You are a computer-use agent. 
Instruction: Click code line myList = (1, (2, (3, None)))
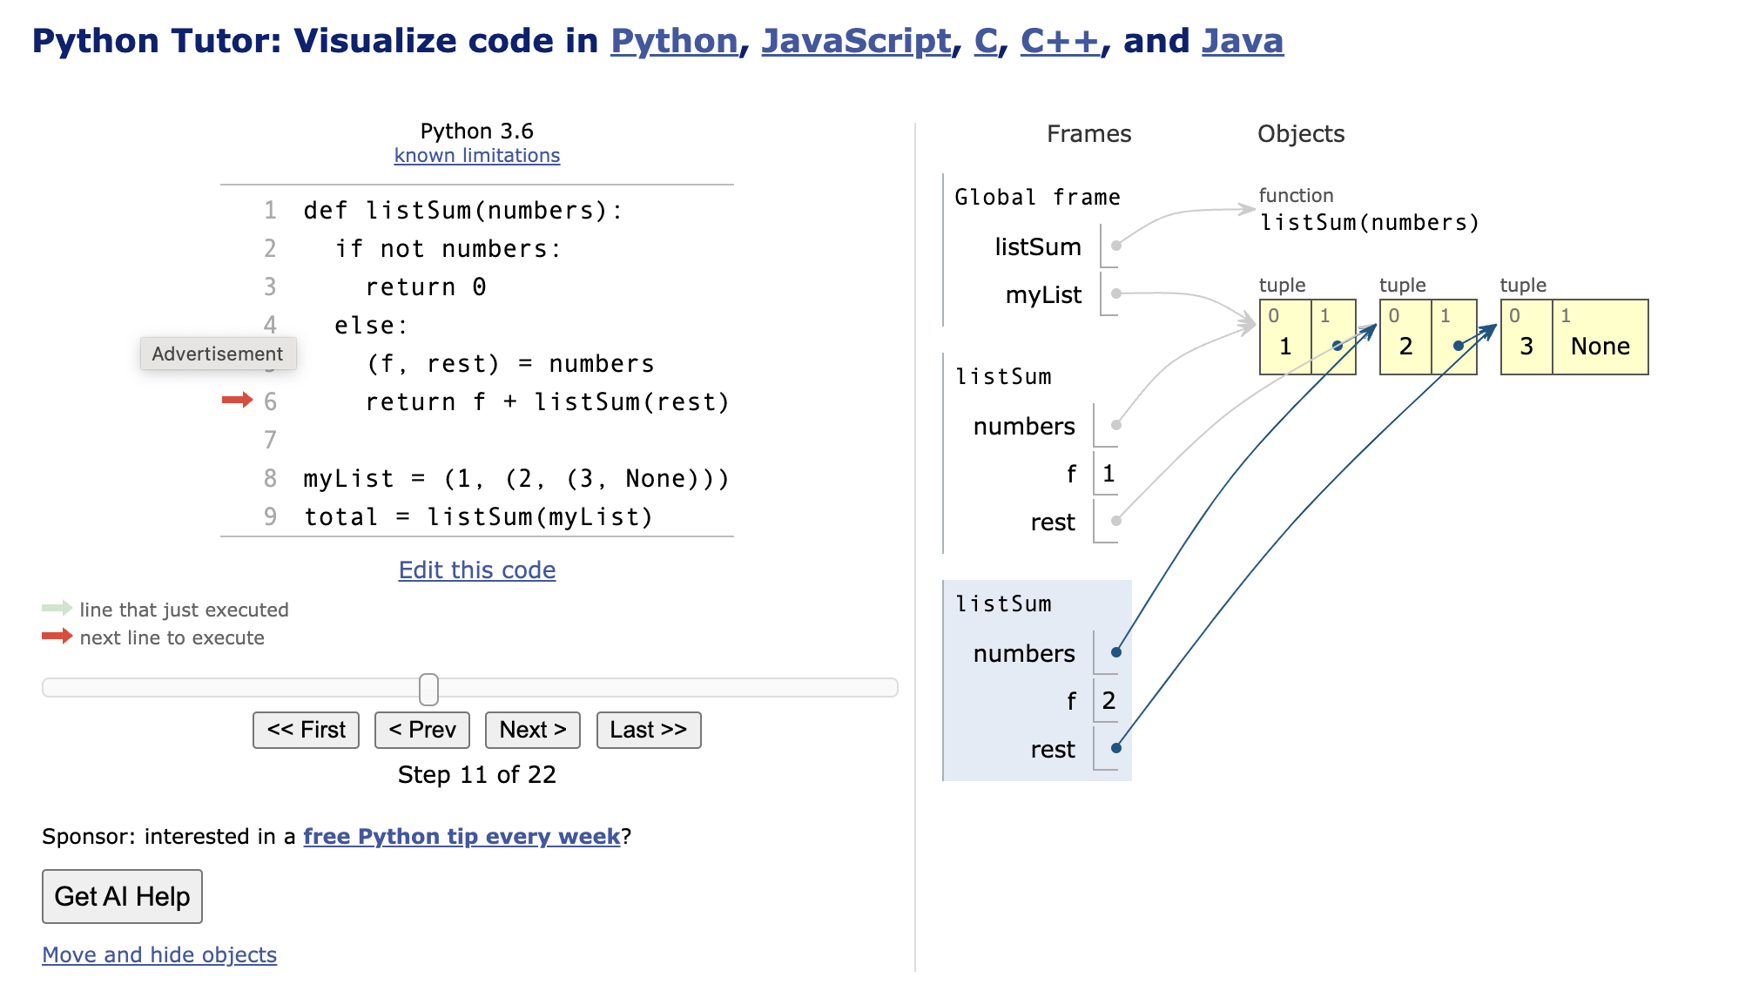[x=516, y=479]
